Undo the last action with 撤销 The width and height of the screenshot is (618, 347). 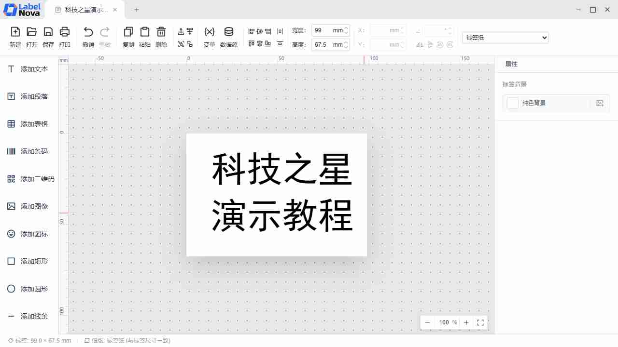click(x=88, y=32)
